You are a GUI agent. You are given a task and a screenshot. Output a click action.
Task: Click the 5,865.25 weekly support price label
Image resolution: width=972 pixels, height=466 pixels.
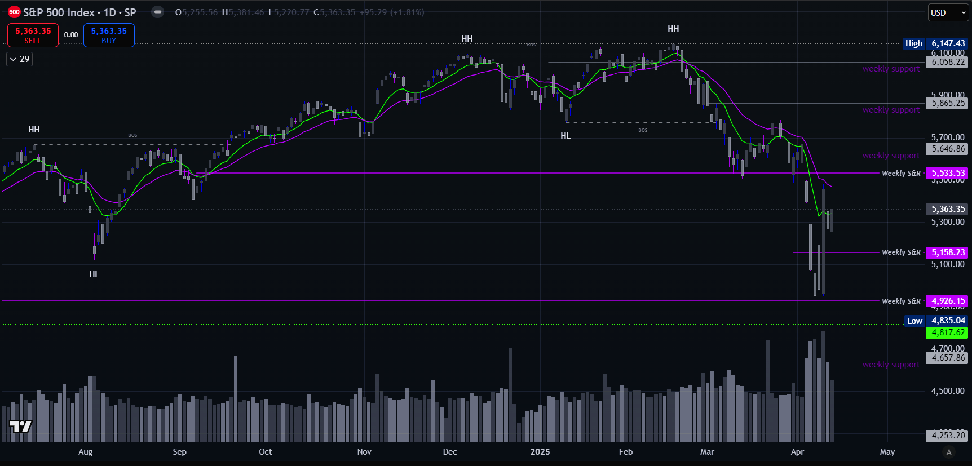point(948,103)
